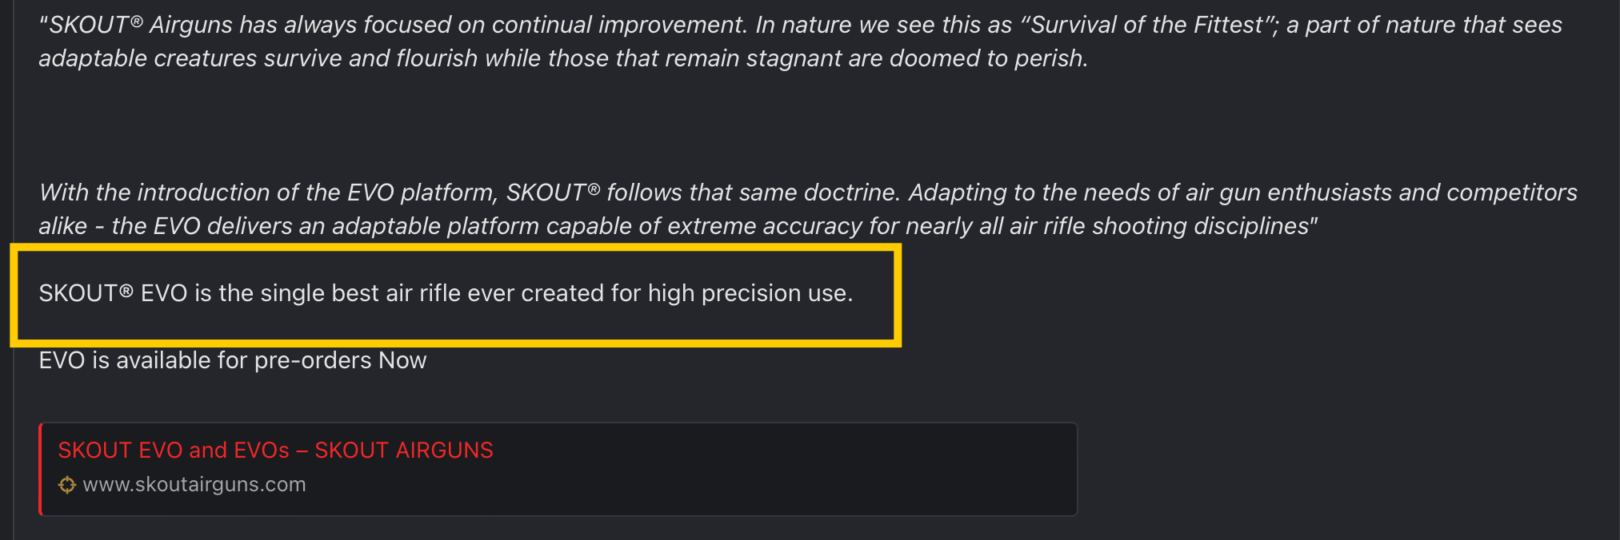
Task: Open the SKOUT EVO and EVOs link title
Action: pos(275,451)
